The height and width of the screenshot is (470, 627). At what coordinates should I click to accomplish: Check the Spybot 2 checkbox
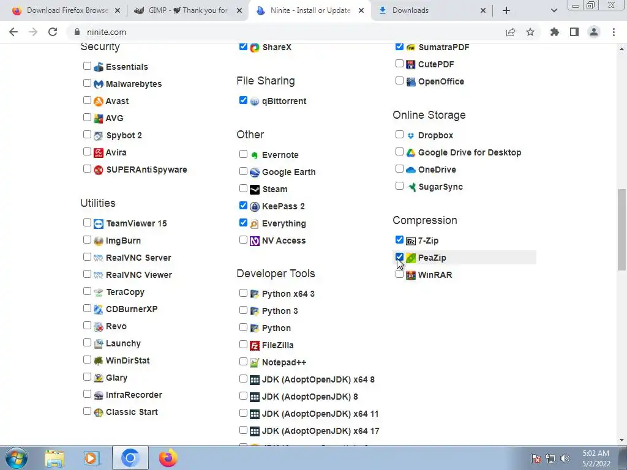87,135
